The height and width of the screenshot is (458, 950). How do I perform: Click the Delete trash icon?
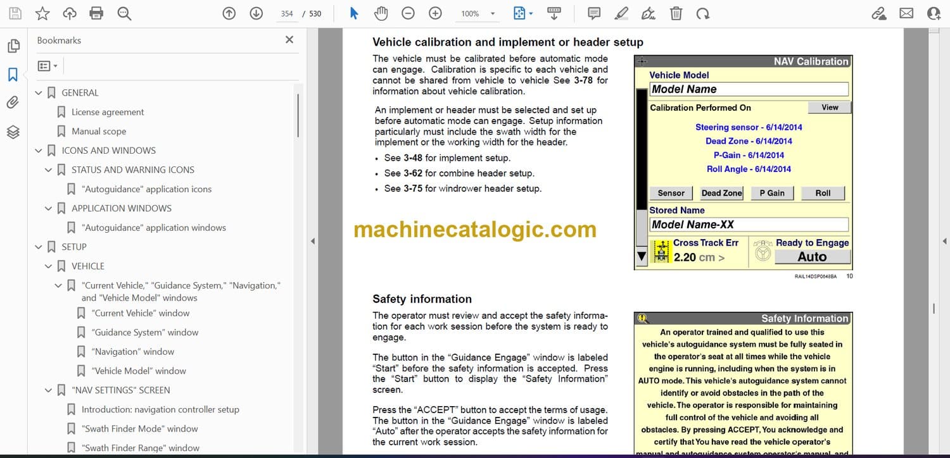click(x=676, y=13)
